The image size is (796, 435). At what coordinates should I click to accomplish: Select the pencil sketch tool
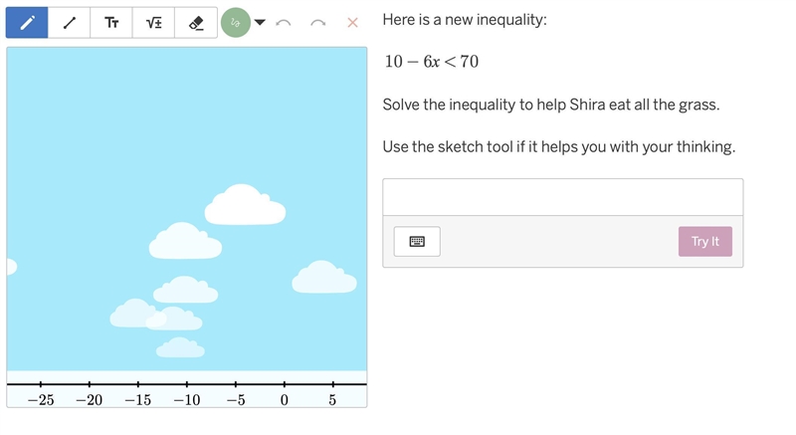point(27,22)
